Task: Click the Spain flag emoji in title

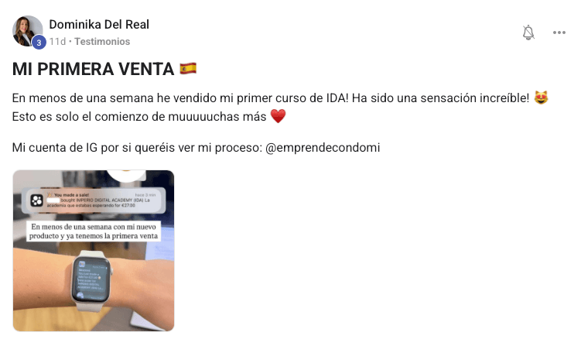Action: [x=188, y=69]
